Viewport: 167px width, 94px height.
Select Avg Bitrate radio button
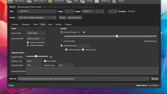(62, 46)
